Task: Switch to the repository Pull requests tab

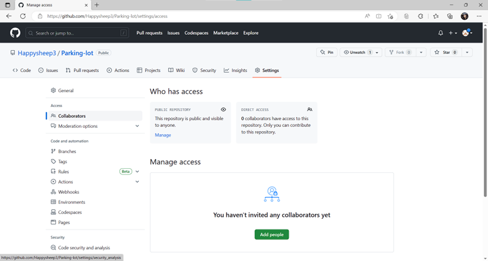Action: tap(82, 70)
